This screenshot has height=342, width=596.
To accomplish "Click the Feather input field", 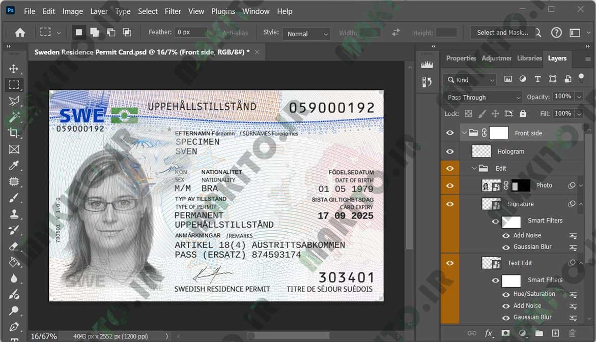I will pos(191,32).
